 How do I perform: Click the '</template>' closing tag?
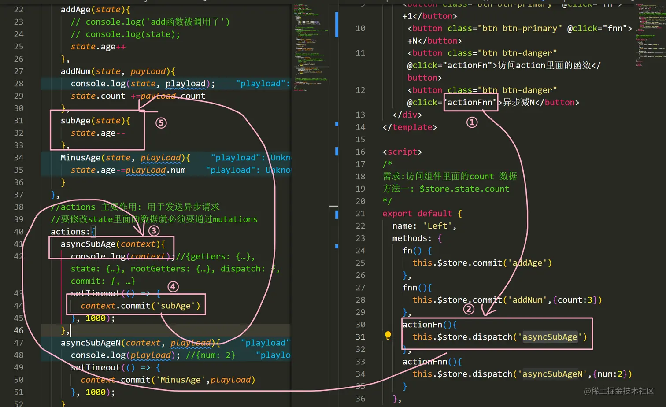(410, 127)
